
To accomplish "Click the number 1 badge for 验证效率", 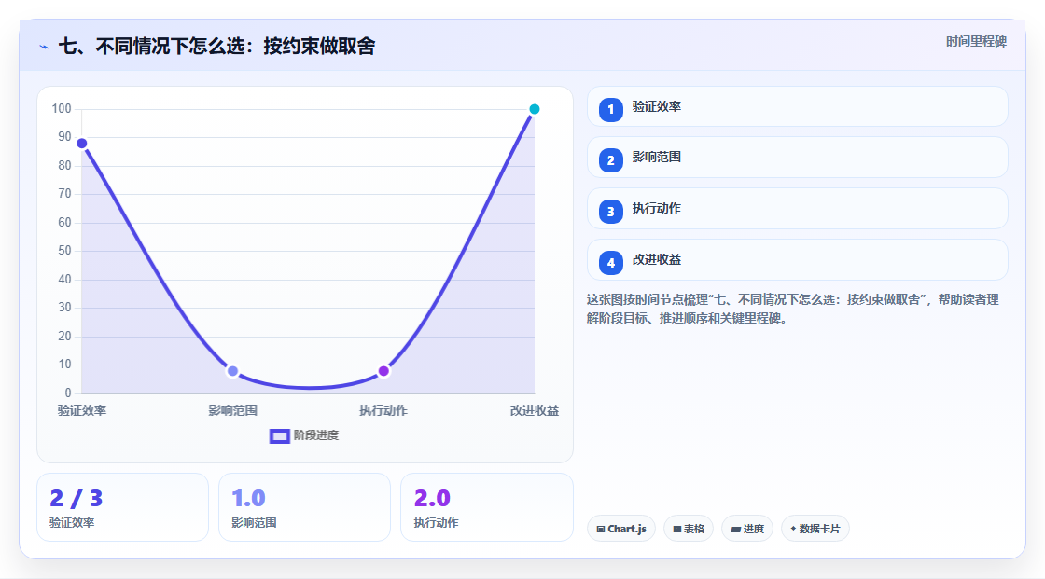I will coord(610,109).
